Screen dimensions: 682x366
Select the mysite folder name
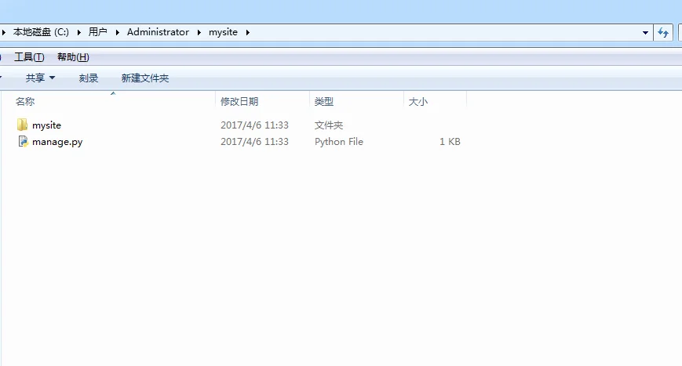46,125
